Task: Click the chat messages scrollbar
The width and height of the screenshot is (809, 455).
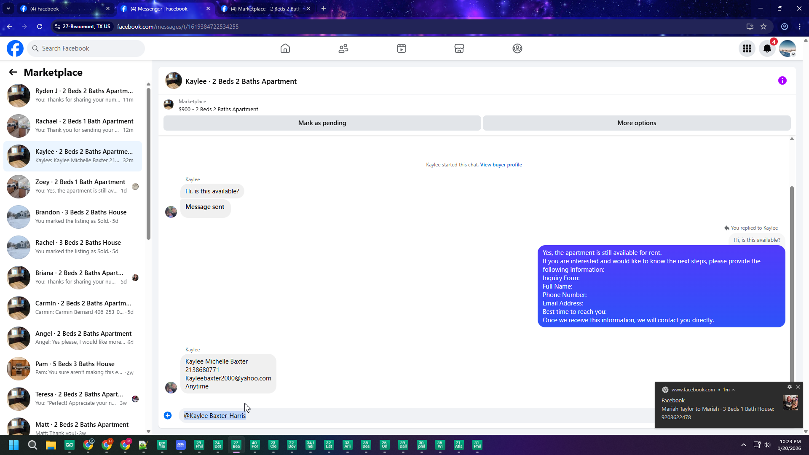Action: tap(792, 283)
